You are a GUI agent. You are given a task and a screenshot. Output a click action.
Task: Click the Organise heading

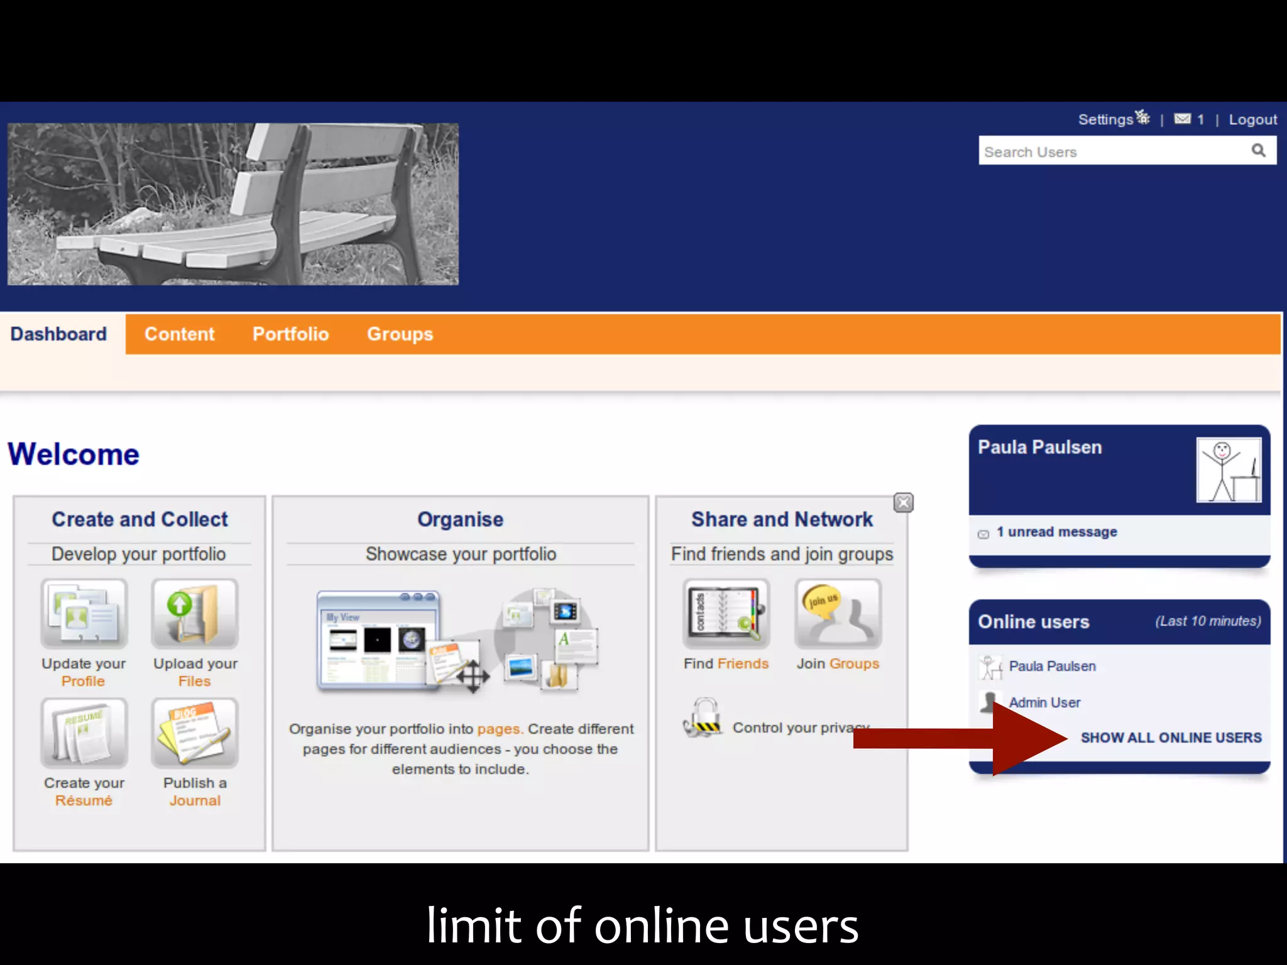(x=460, y=520)
